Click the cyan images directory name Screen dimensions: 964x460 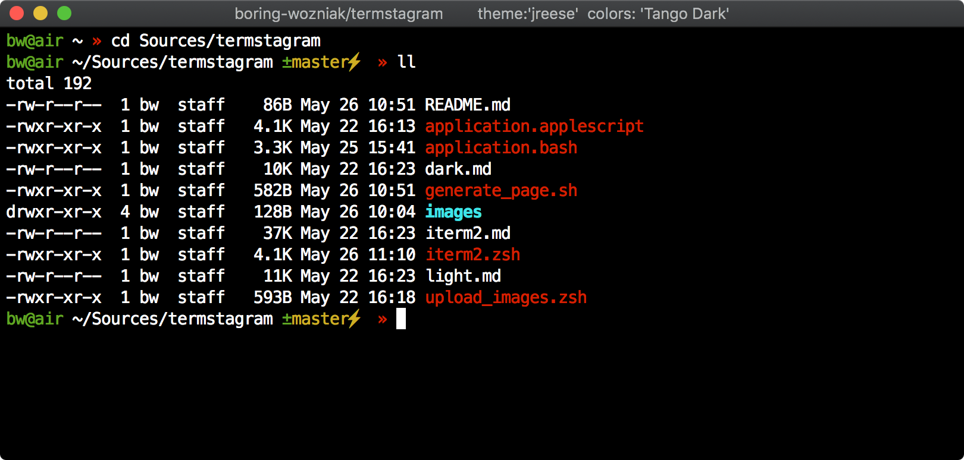pyautogui.click(x=453, y=212)
